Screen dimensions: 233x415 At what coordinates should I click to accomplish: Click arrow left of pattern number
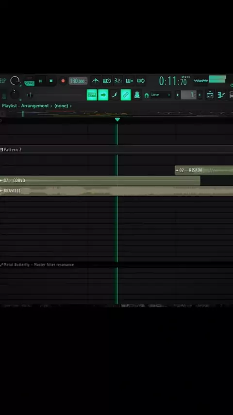(x=178, y=95)
